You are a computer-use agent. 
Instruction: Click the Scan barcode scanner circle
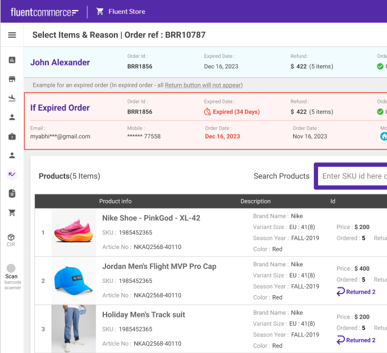[11, 268]
